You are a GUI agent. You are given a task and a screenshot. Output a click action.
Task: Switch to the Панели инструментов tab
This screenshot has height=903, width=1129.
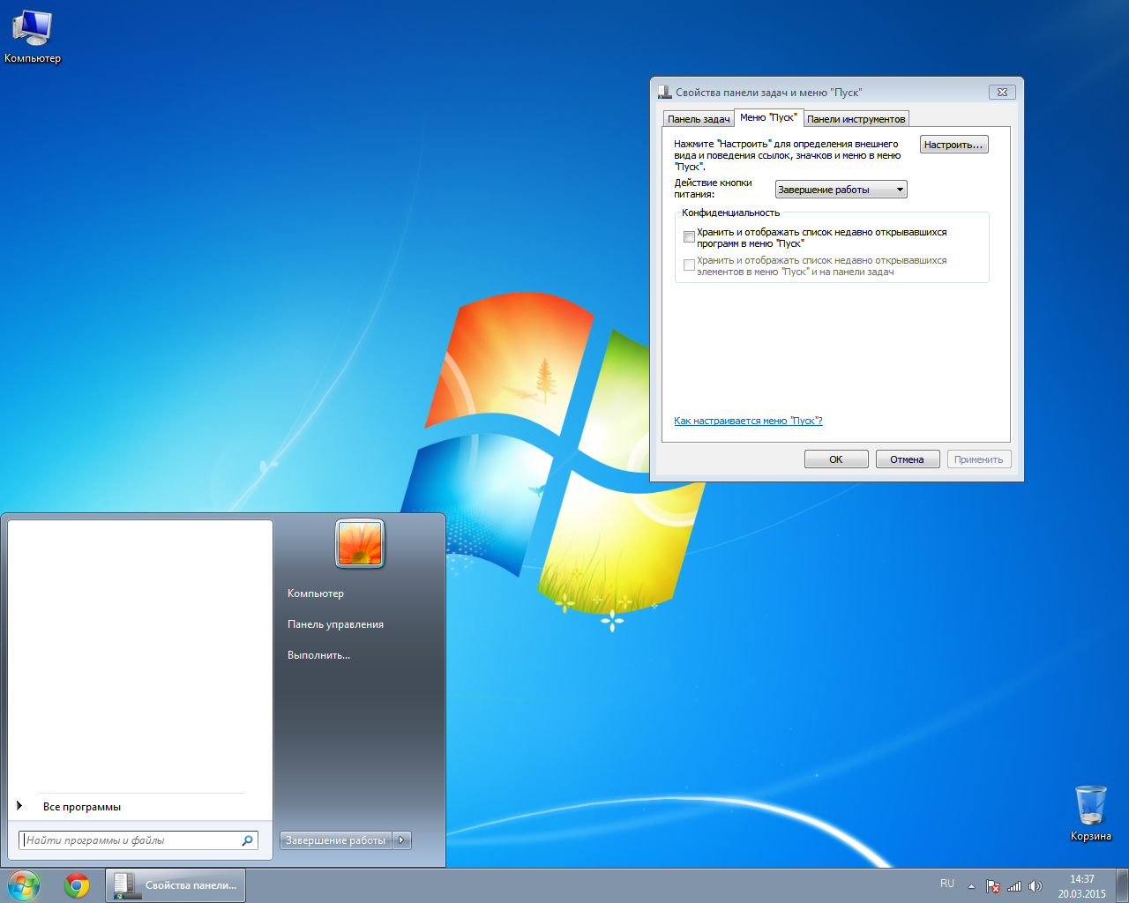point(856,119)
